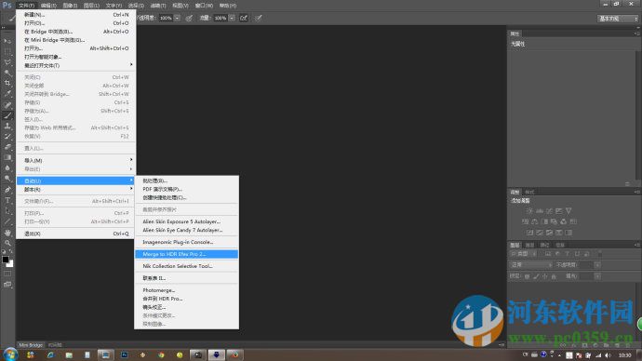The width and height of the screenshot is (642, 361).
Task: Set the foreground color swatch
Action: [6, 260]
